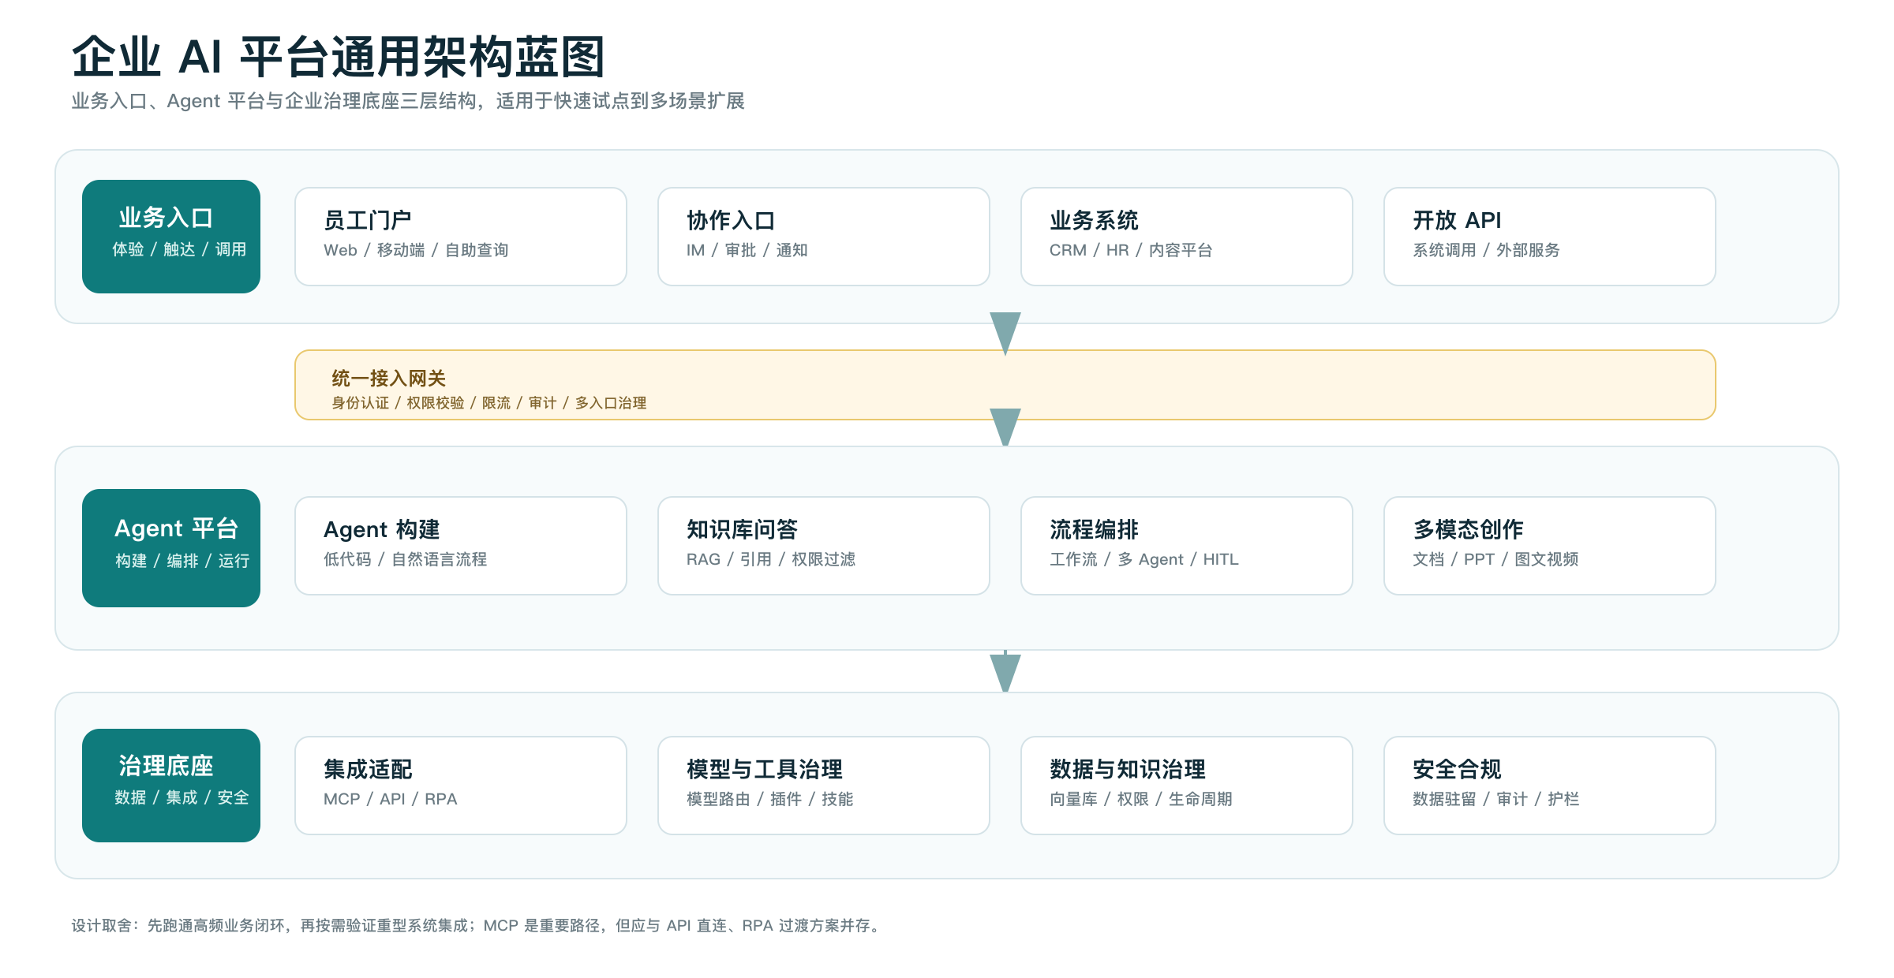Click text 模型路由 / 插件 / 技能

[770, 799]
